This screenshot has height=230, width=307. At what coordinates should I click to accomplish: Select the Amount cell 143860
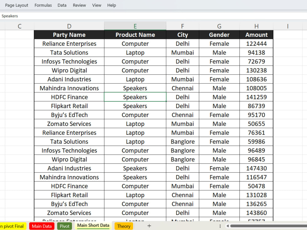pyautogui.click(x=256, y=213)
